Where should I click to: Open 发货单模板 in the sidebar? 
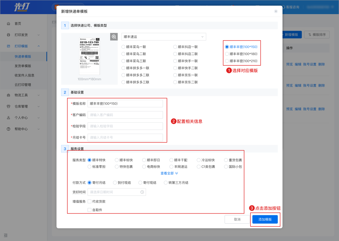[23, 66]
